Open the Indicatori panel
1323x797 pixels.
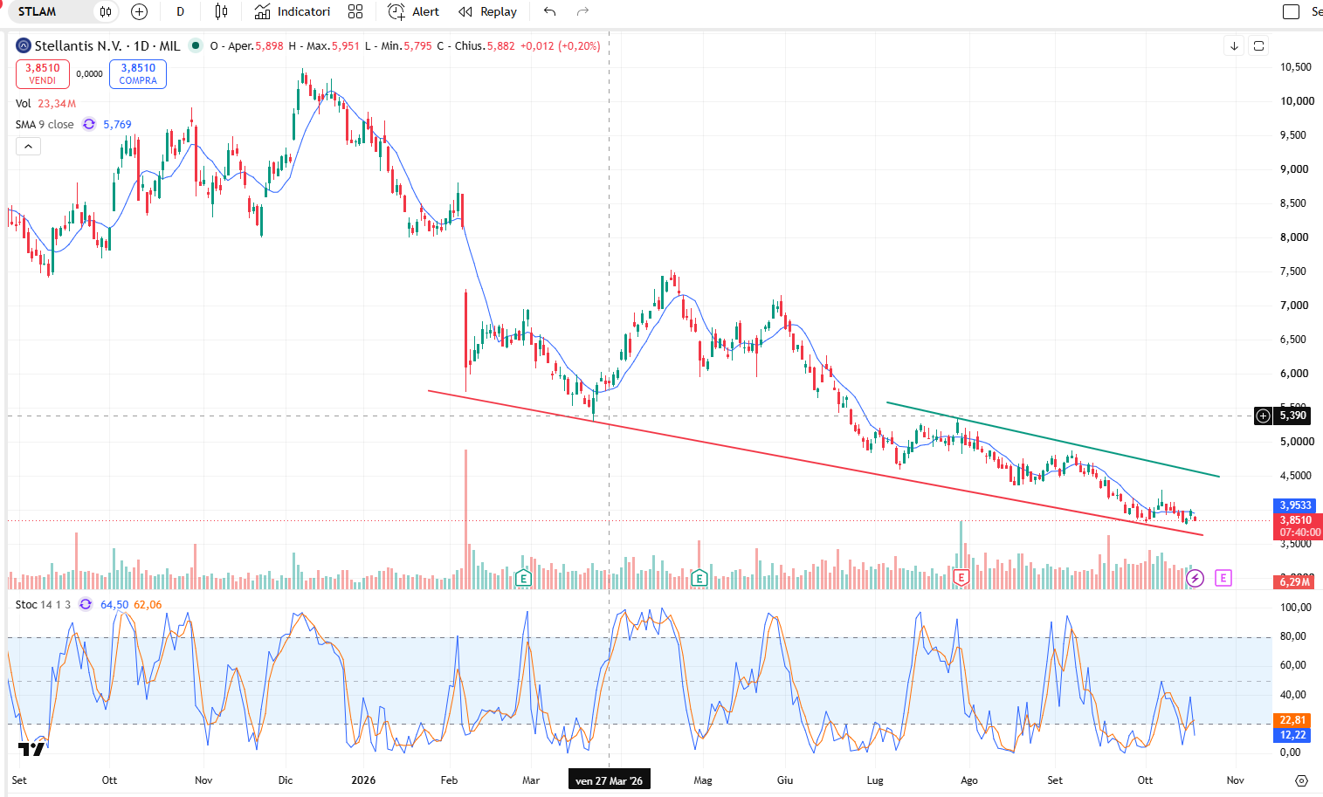point(293,11)
